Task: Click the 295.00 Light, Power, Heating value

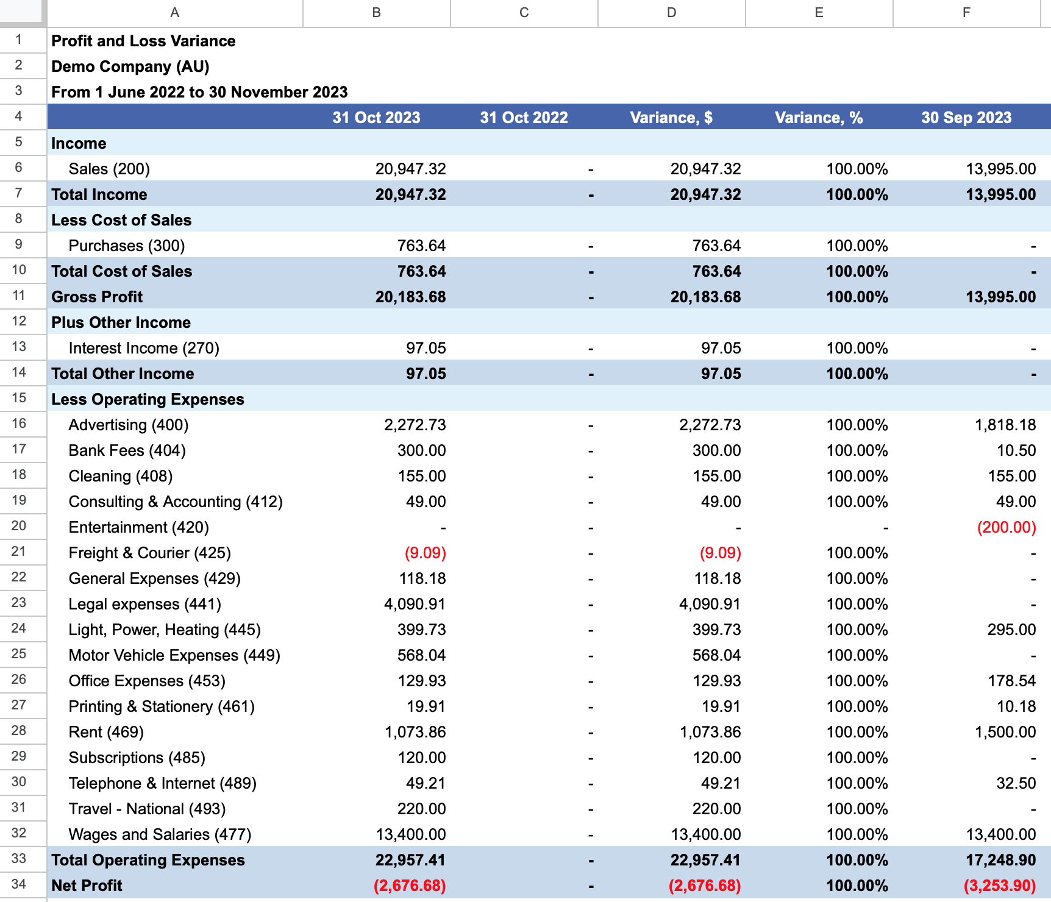Action: pos(1012,630)
